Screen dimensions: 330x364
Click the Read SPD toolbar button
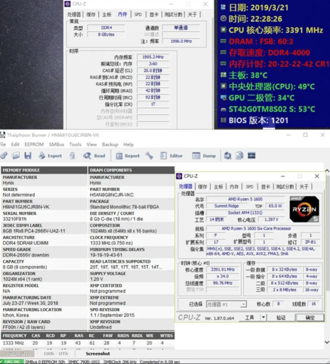pyautogui.click(x=94, y=156)
